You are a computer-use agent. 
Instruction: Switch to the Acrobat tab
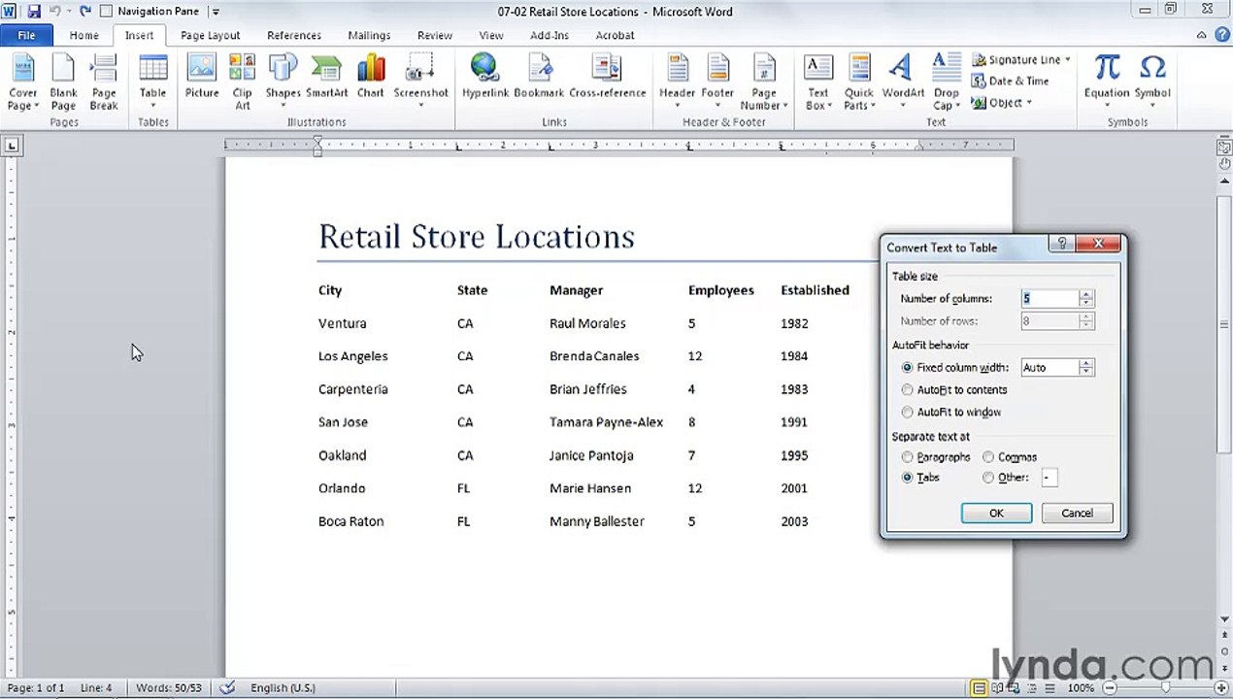pos(615,35)
